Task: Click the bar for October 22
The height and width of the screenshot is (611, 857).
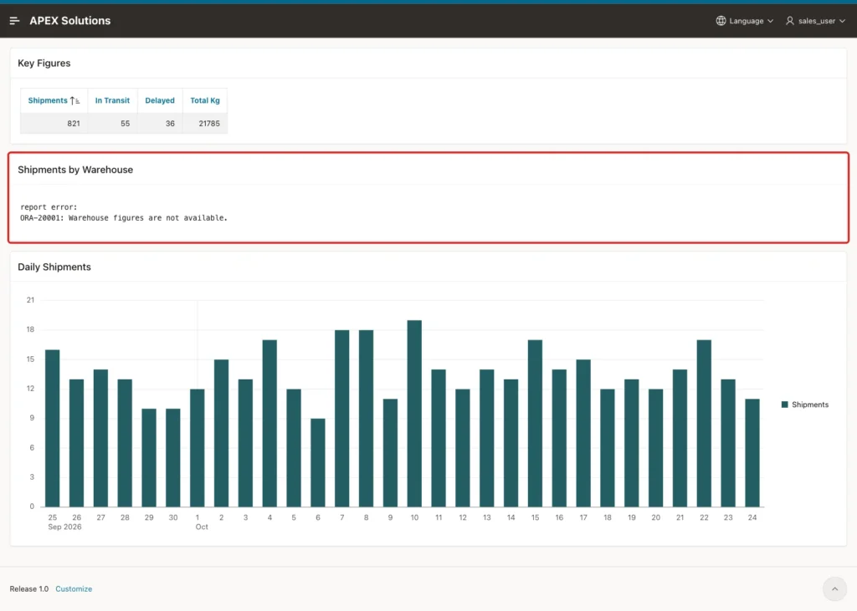Action: 704,423
